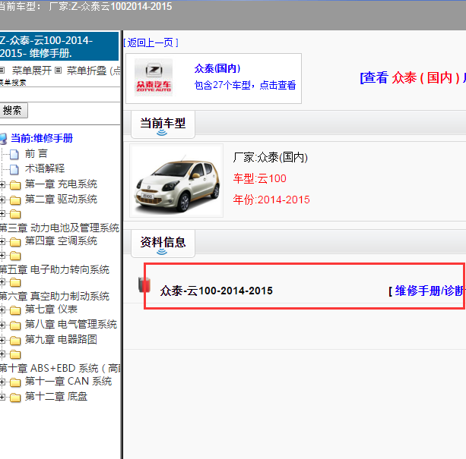Select 第十章 ABS+EBD 系统
This screenshot has width=466, height=459.
60,368
